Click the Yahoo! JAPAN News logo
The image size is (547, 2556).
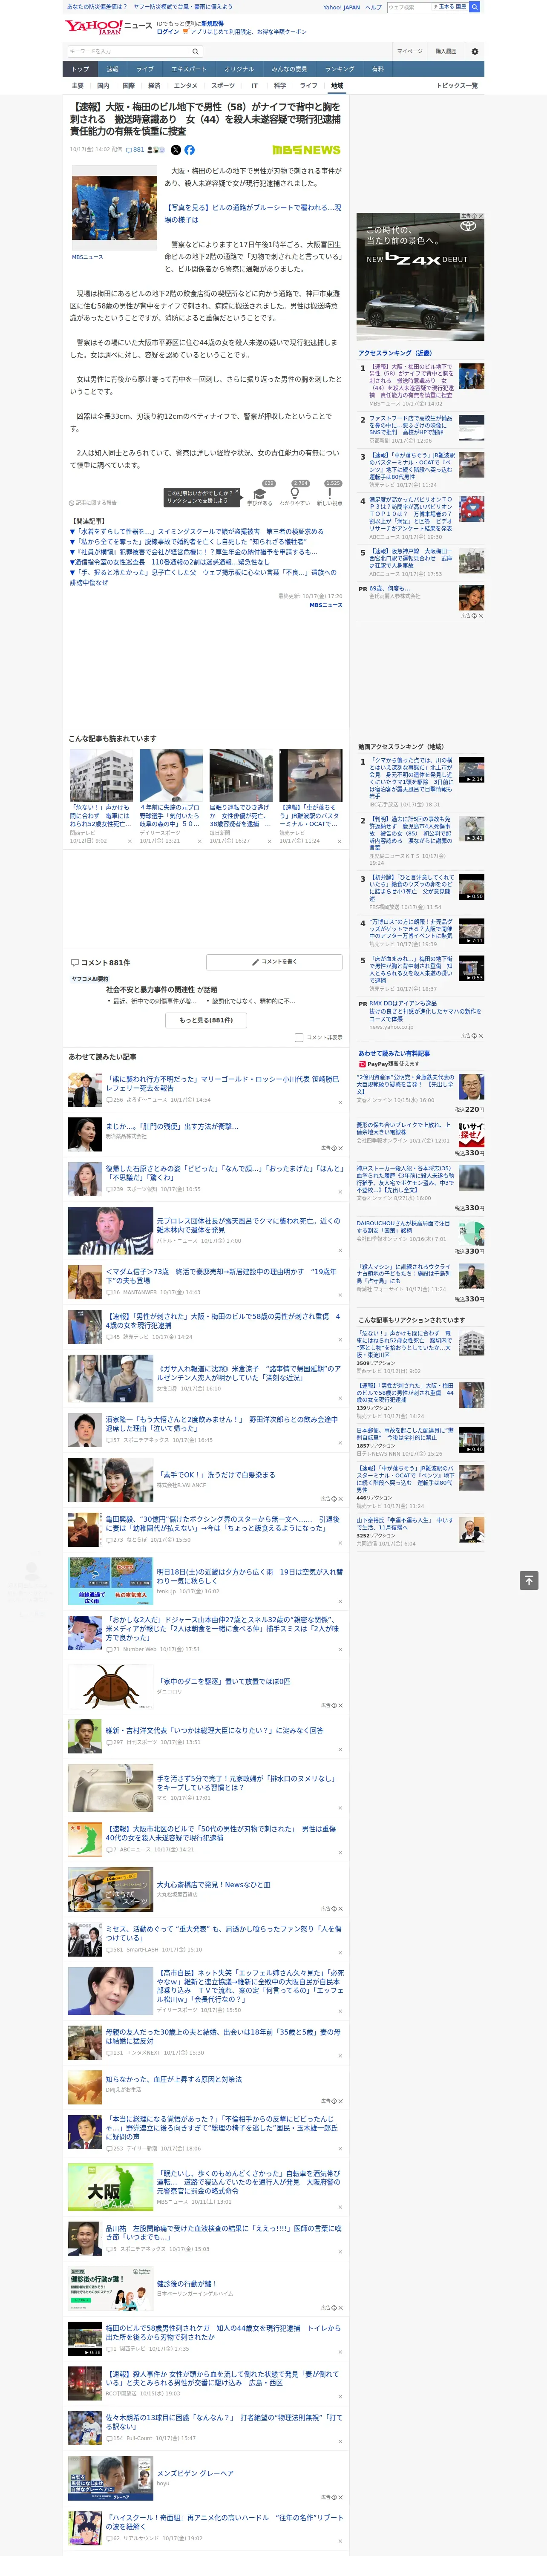tap(108, 27)
